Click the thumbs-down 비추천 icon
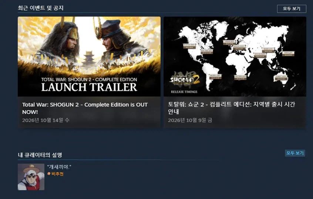313x199 pixels. coord(49,174)
